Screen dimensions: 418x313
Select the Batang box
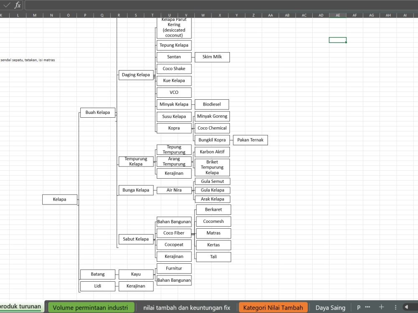point(97,274)
